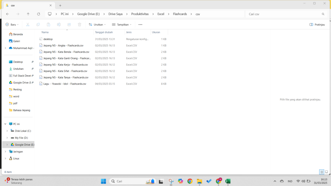Open a new tab with plus button
The width and height of the screenshot is (331, 186).
(x=60, y=5)
